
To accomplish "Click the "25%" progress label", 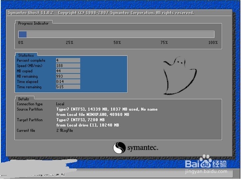I will tap(70, 42).
